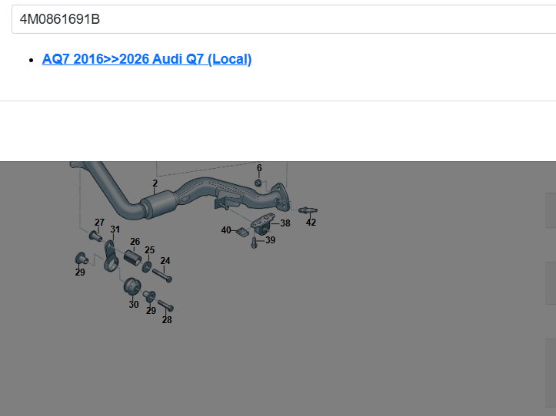Click the nut labeled 6
The width and height of the screenshot is (556, 416).
(258, 182)
